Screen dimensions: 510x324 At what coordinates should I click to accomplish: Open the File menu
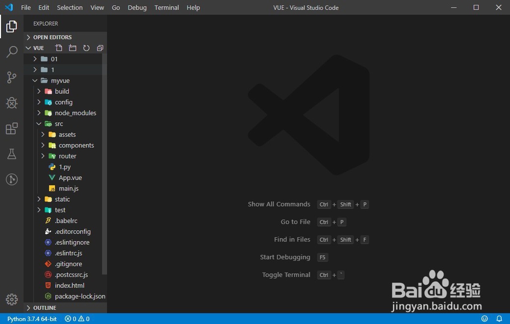25,8
